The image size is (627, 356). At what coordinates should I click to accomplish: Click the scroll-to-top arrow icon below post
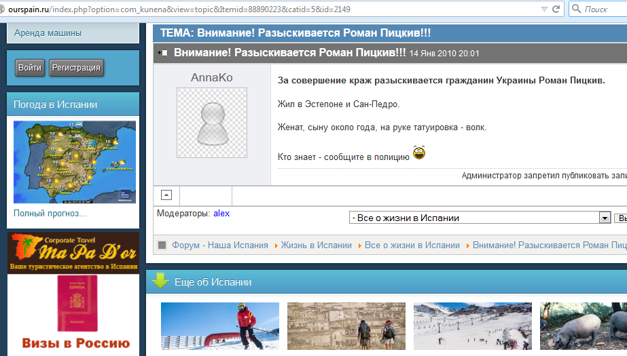(x=166, y=195)
